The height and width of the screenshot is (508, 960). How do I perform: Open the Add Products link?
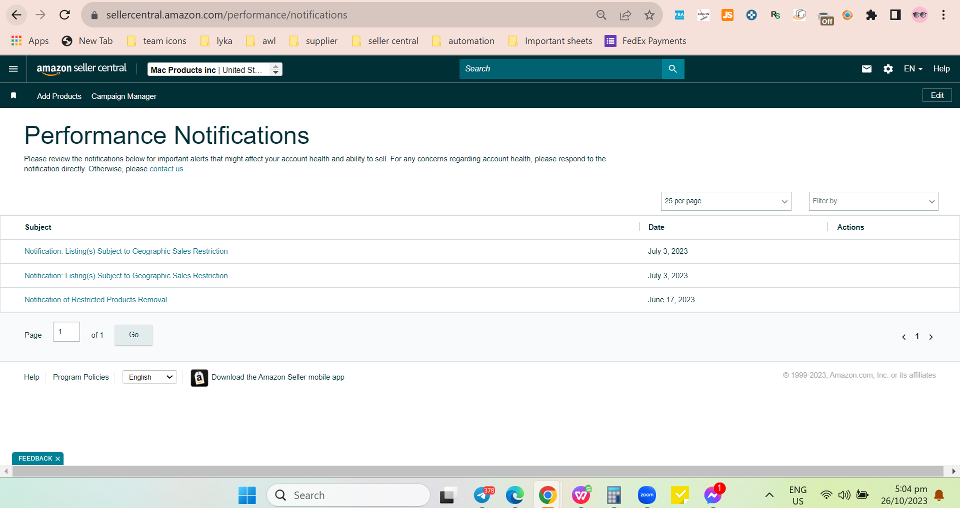[59, 96]
